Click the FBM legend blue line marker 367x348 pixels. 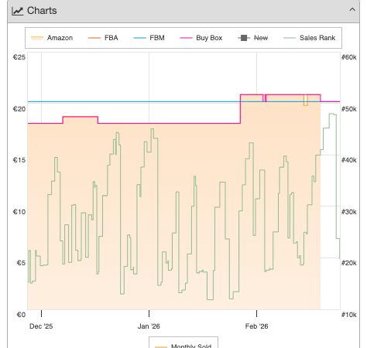point(139,38)
